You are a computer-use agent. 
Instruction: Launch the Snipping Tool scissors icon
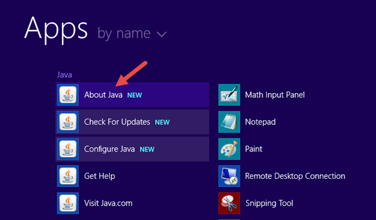[x=229, y=203]
